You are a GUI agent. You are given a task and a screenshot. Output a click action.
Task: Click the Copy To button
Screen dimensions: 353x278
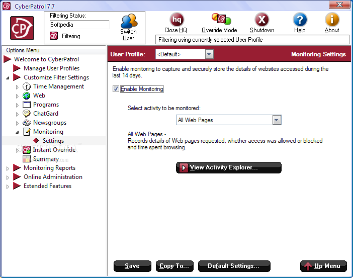pyautogui.click(x=174, y=266)
